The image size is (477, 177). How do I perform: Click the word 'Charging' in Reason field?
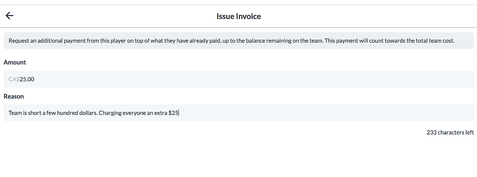(x=110, y=113)
